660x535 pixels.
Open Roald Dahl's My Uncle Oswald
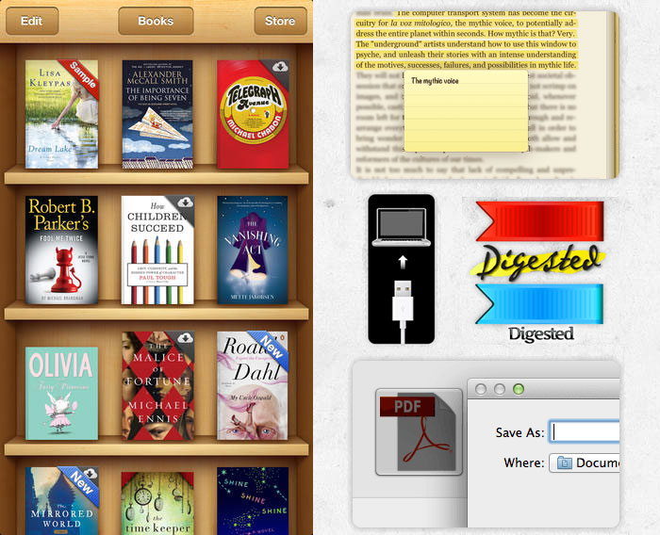coord(253,386)
